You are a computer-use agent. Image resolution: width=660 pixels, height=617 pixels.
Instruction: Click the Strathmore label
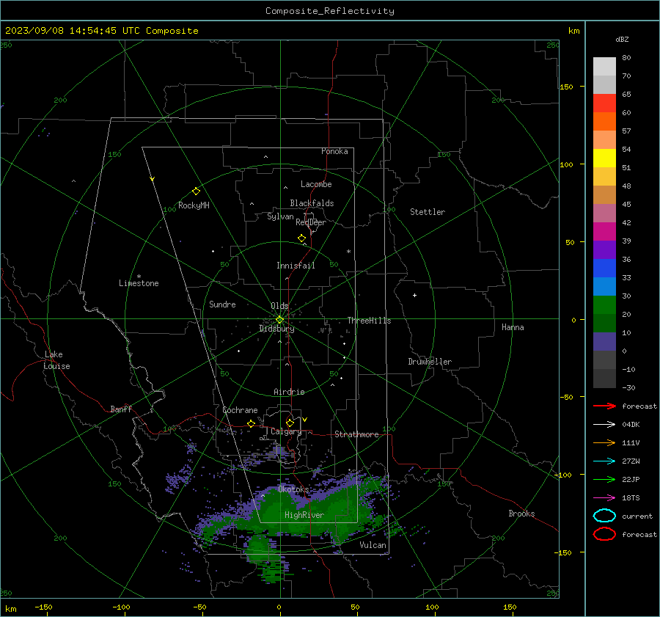[356, 434]
